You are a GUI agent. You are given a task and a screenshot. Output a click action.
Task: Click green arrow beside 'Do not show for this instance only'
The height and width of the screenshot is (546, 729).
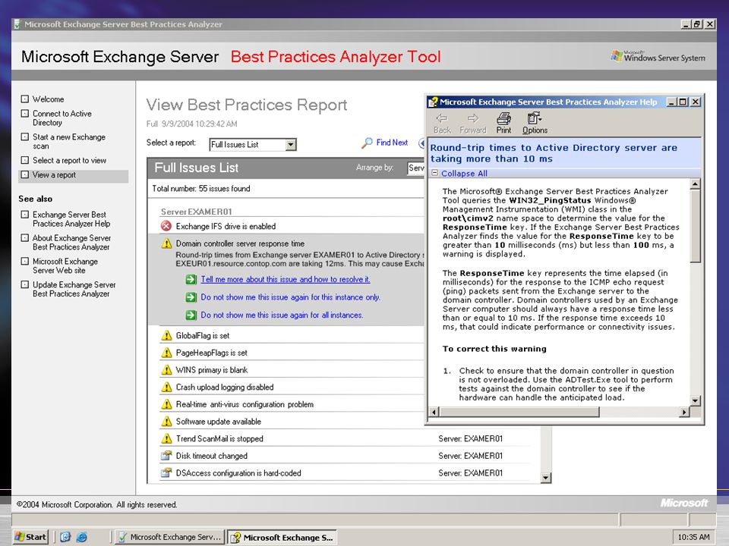[191, 297]
